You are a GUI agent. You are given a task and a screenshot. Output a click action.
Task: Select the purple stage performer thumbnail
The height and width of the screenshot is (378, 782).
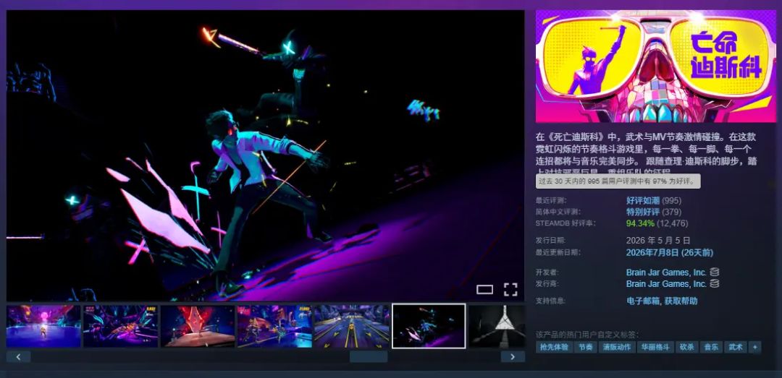tap(43, 326)
